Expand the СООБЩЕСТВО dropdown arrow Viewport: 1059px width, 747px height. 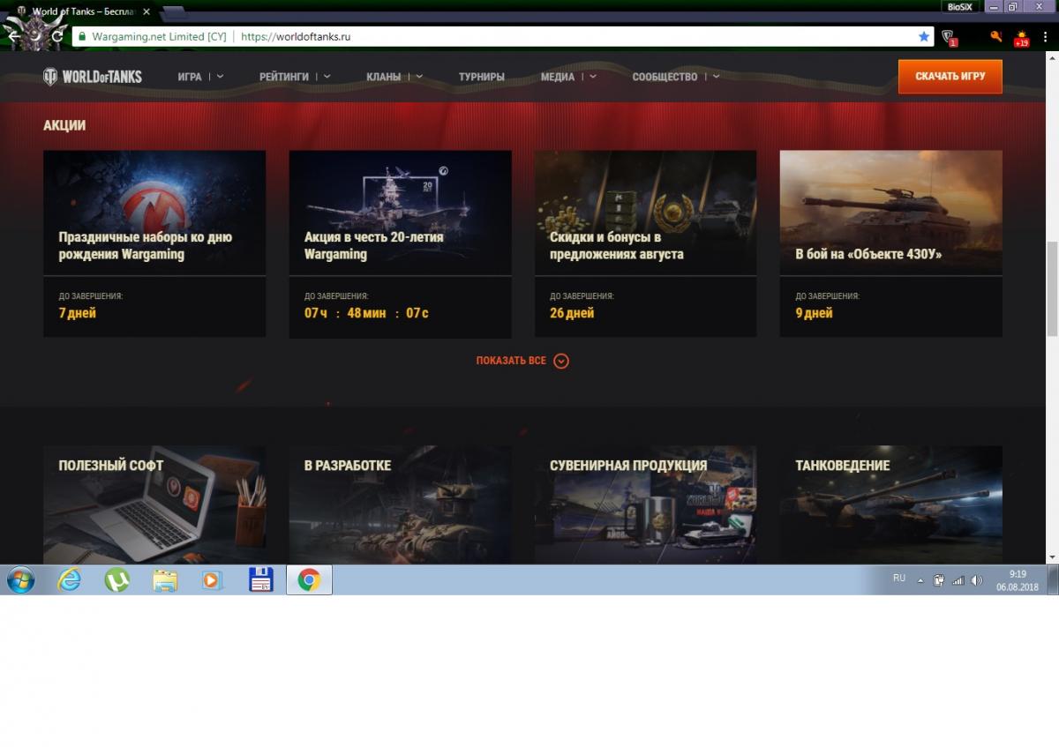point(716,77)
